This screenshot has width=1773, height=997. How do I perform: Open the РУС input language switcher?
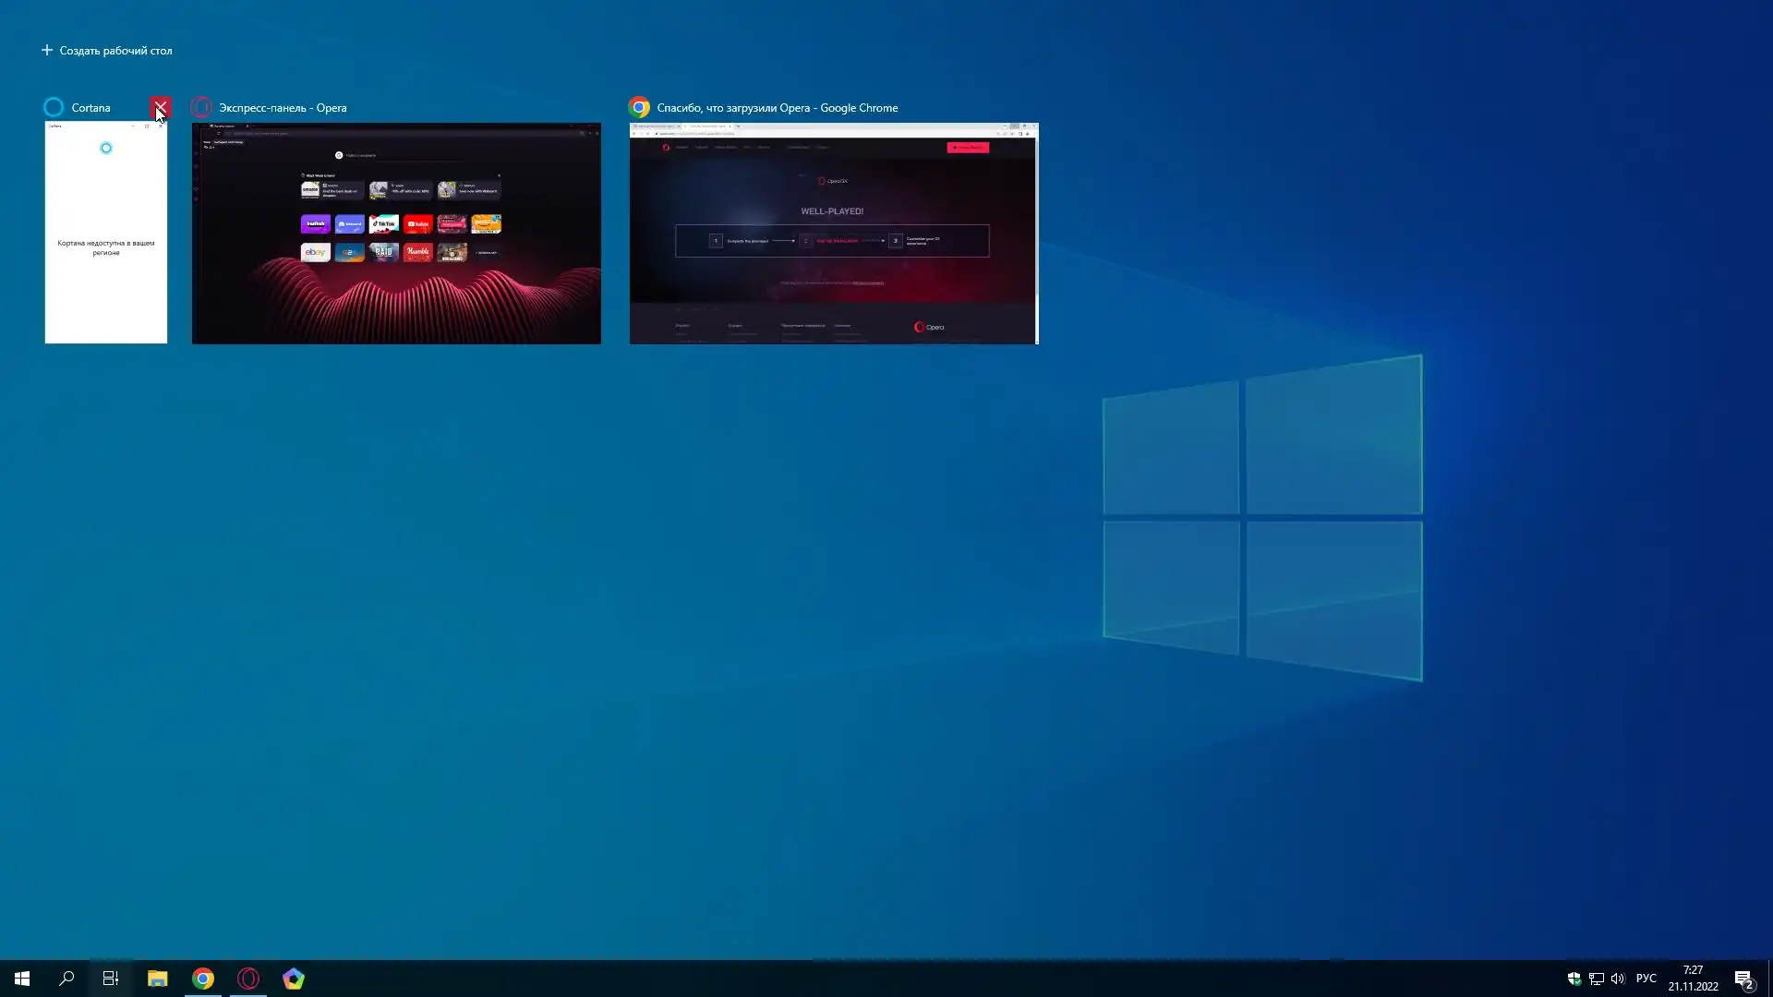pos(1646,979)
